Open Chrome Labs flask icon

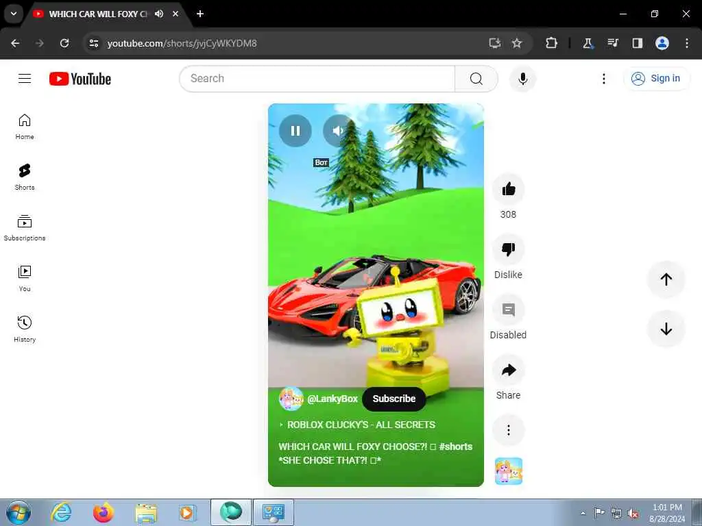point(588,43)
